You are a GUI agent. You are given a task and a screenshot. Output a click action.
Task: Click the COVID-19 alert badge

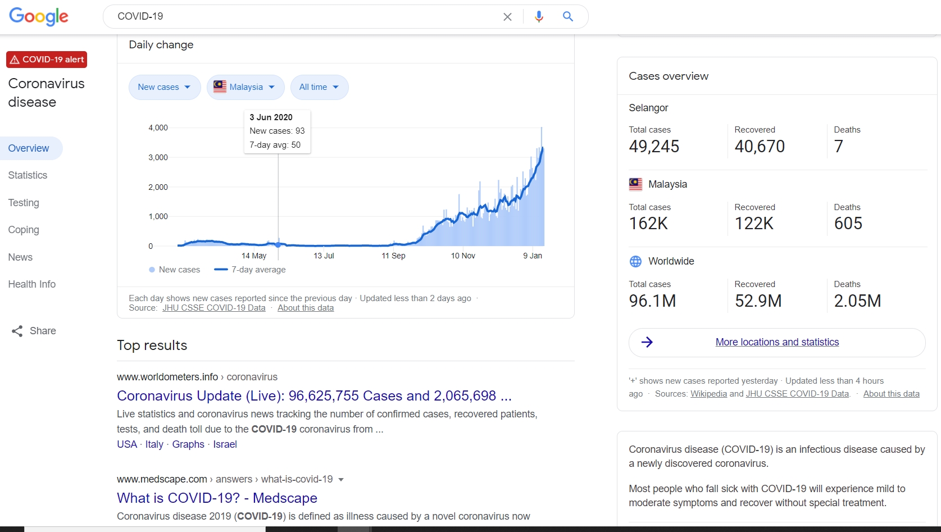click(47, 60)
